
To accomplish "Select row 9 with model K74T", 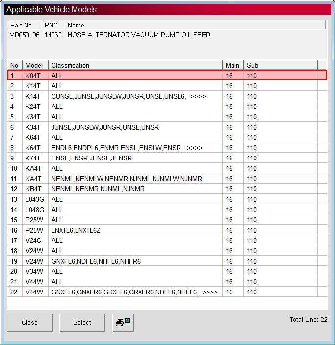I will [167, 158].
